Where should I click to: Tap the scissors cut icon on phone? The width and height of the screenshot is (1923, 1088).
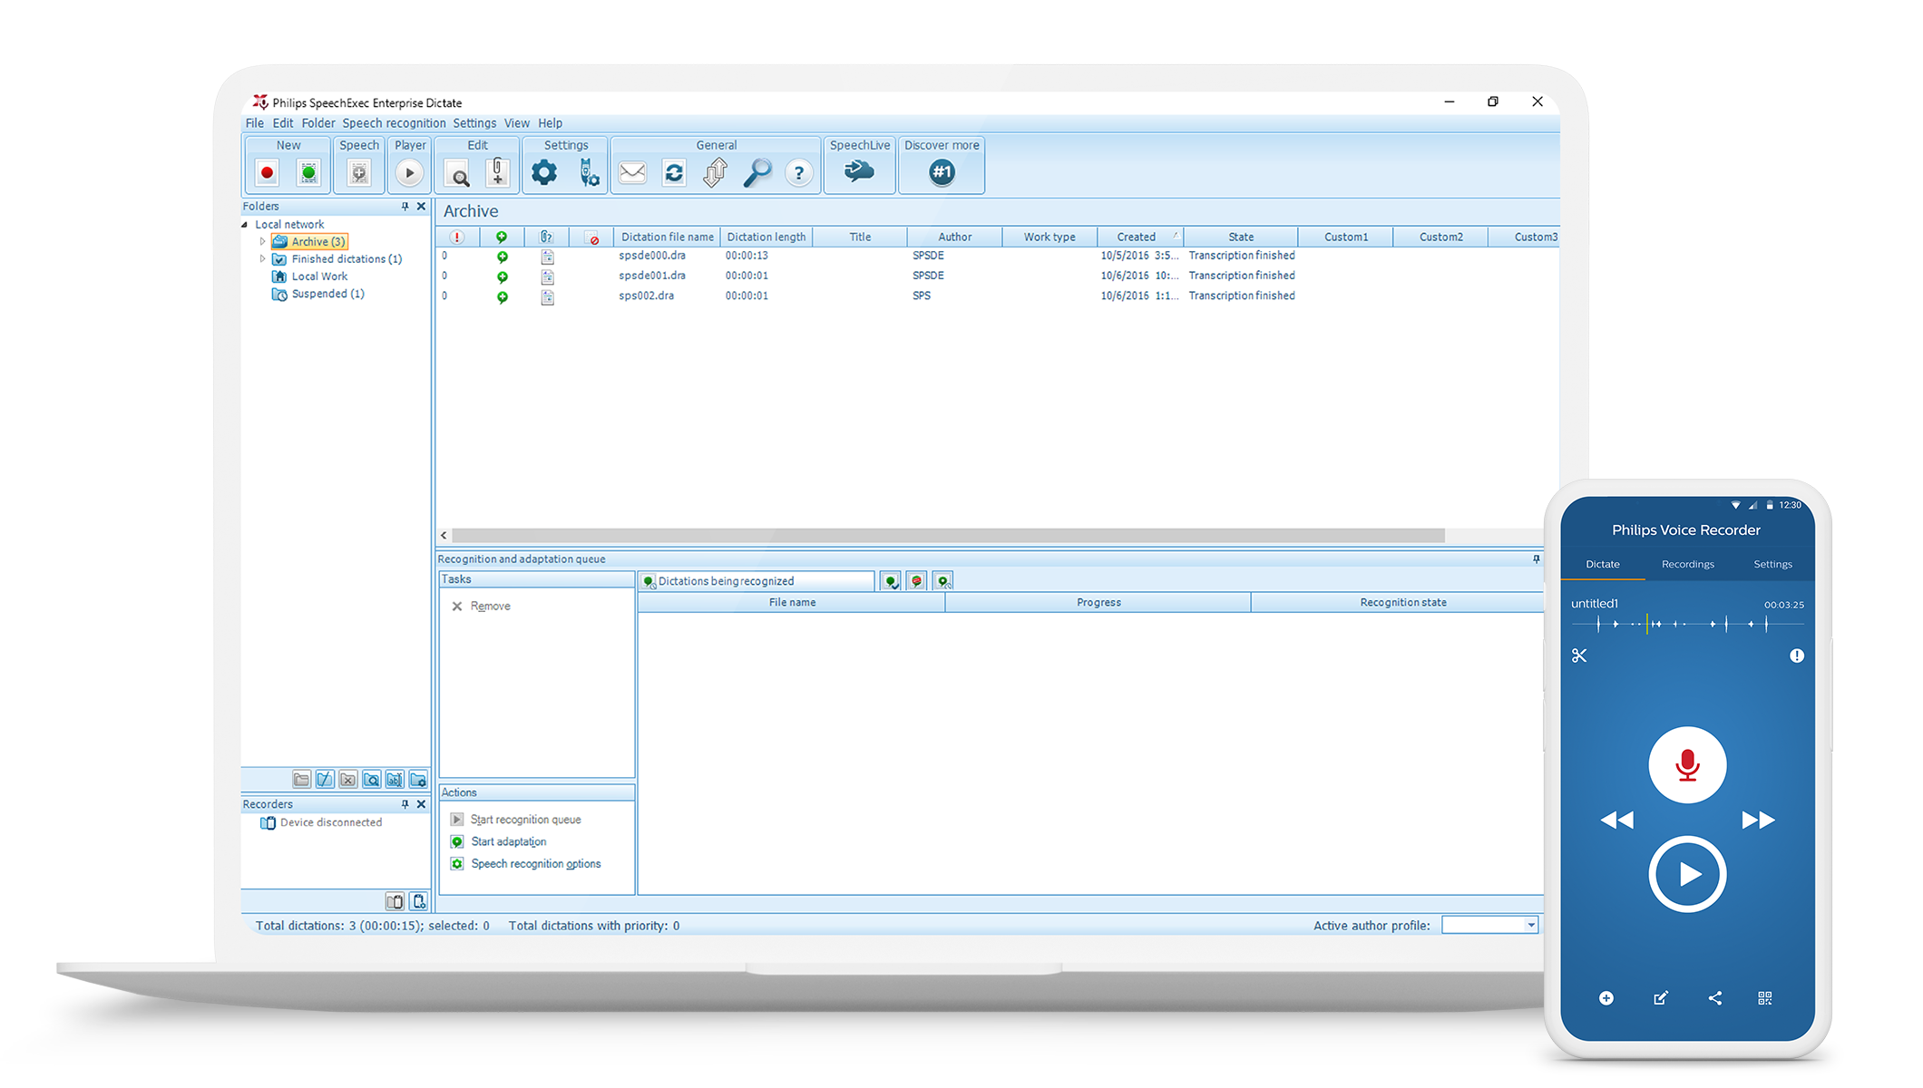1579,656
